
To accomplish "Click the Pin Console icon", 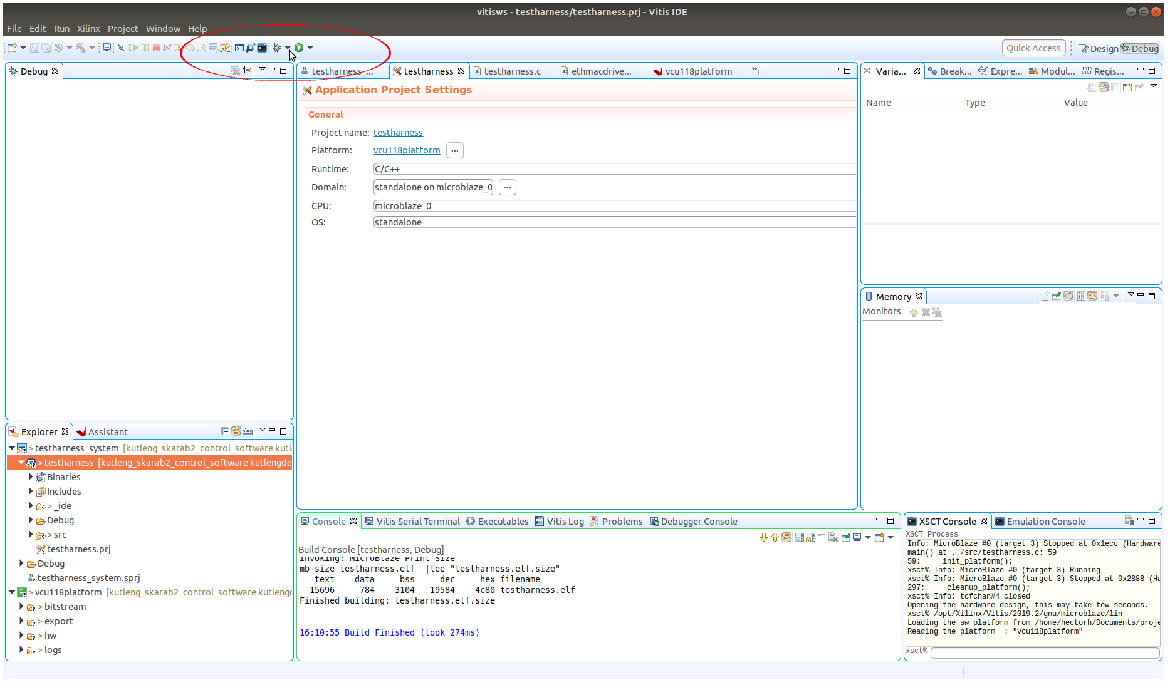I will 845,537.
